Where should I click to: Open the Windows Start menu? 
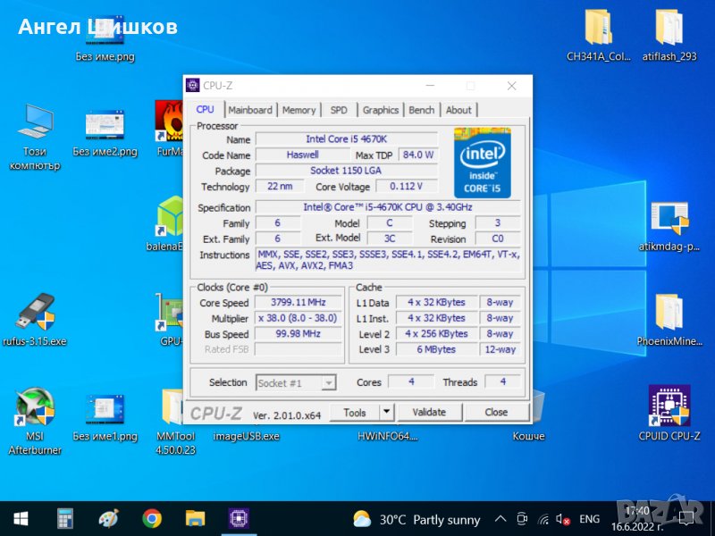21,518
